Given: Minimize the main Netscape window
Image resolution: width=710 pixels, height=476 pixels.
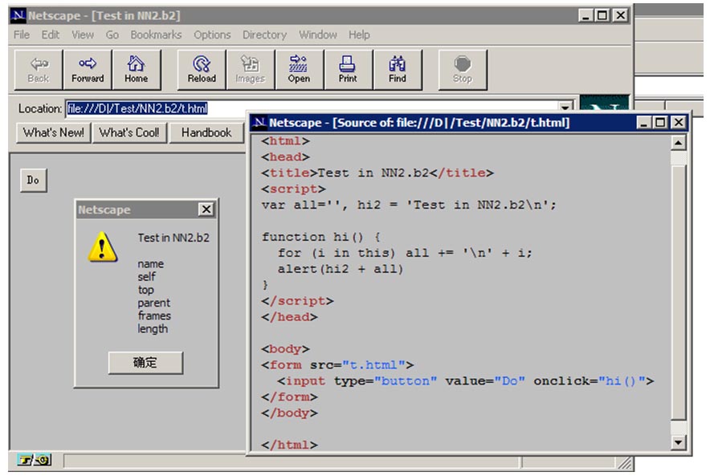Looking at the screenshot, I should pos(586,15).
